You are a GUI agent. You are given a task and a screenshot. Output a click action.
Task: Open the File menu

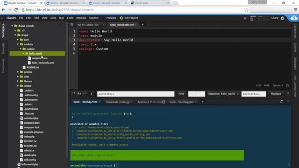click(21, 18)
